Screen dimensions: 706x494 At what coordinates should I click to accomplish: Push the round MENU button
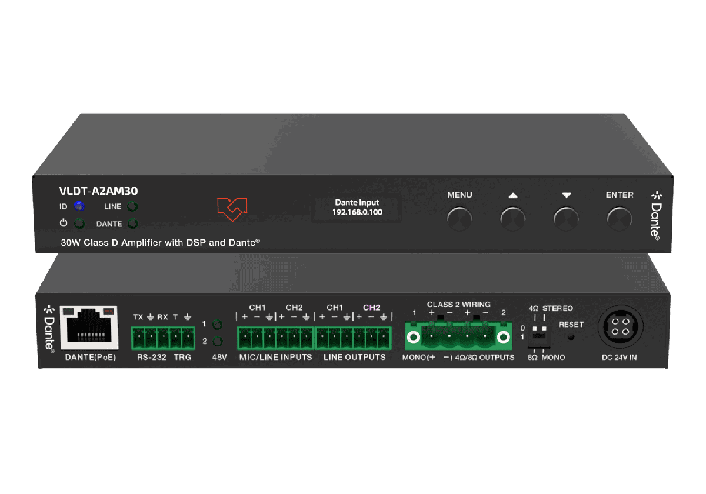pyautogui.click(x=459, y=218)
